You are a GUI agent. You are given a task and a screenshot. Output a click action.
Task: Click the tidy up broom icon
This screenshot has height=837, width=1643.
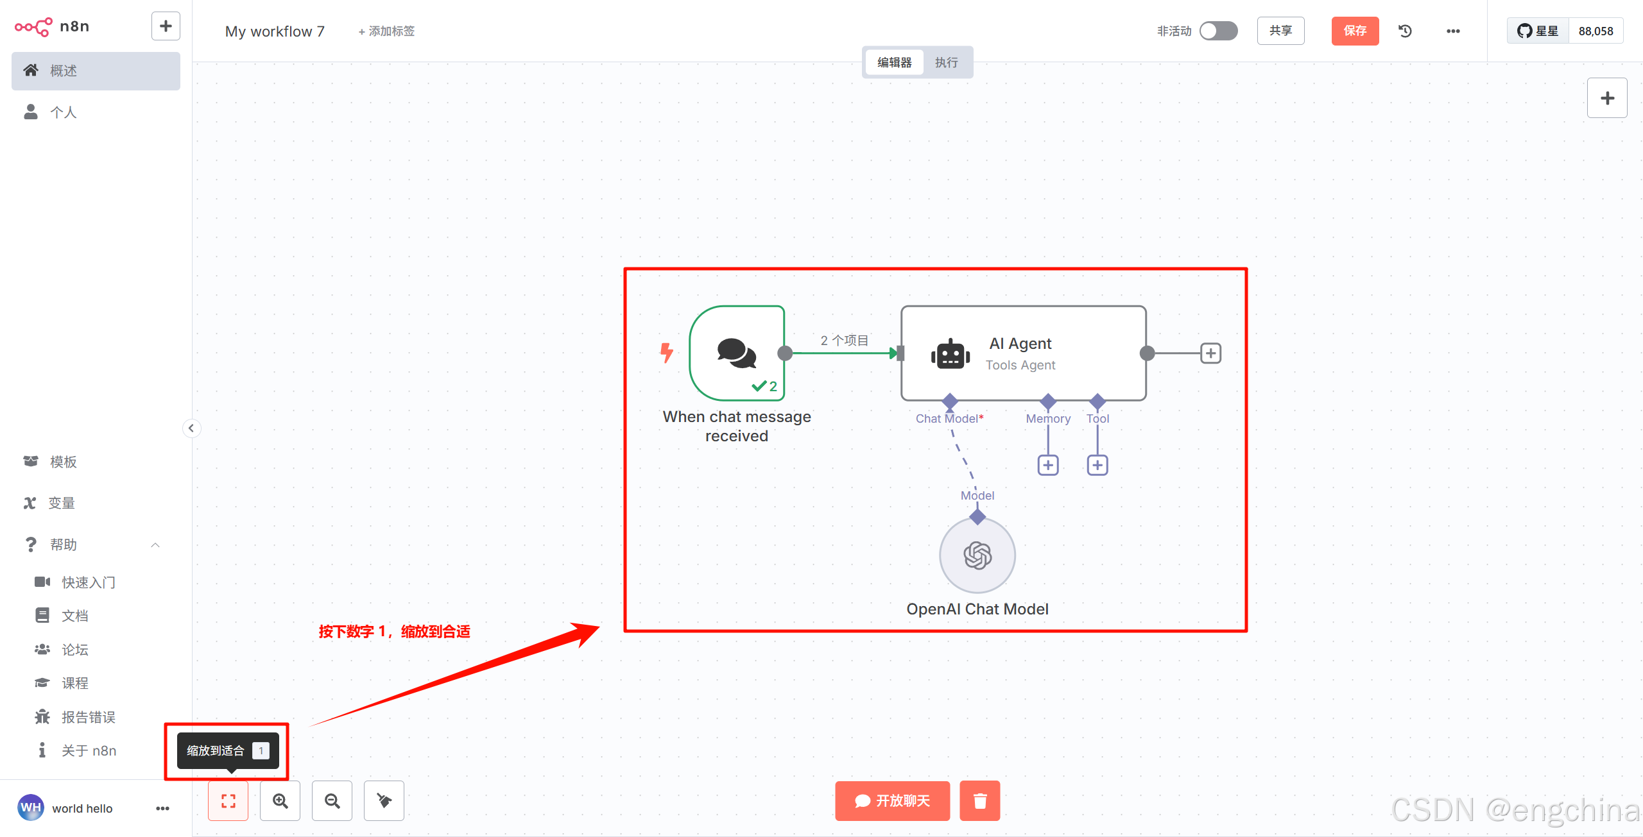click(384, 800)
